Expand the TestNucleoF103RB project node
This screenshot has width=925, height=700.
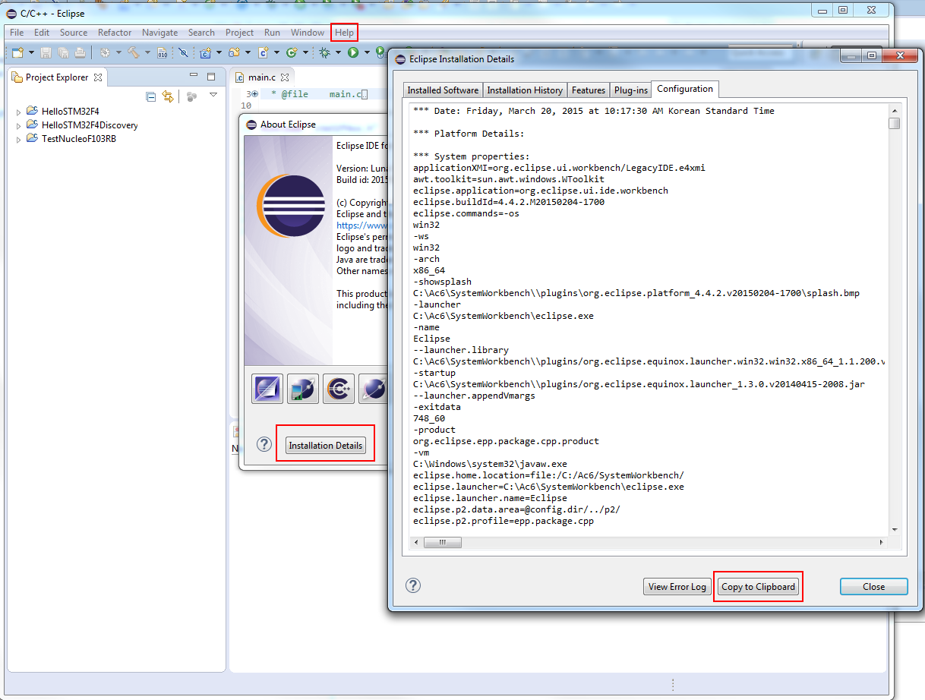(19, 139)
